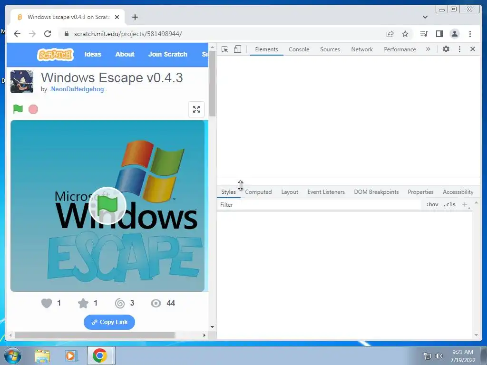This screenshot has width=487, height=365.
Task: Click the address bar URL
Action: [x=128, y=34]
